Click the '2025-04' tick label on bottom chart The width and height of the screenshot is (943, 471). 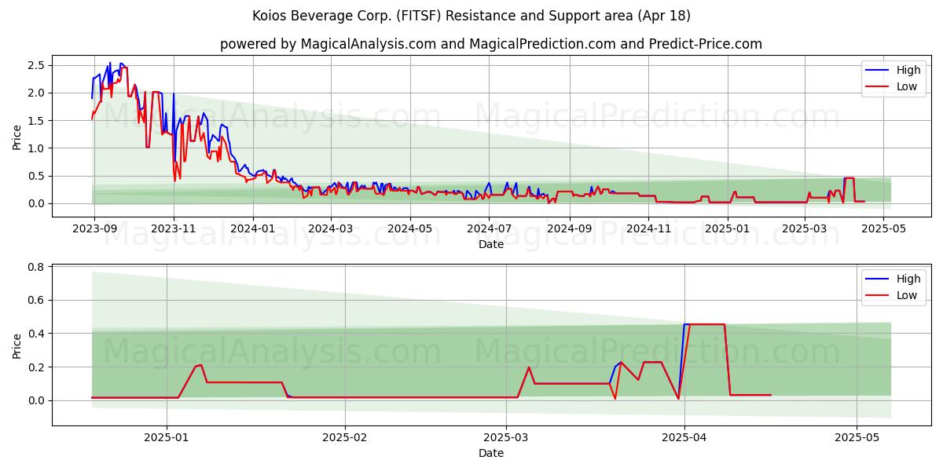click(x=684, y=437)
